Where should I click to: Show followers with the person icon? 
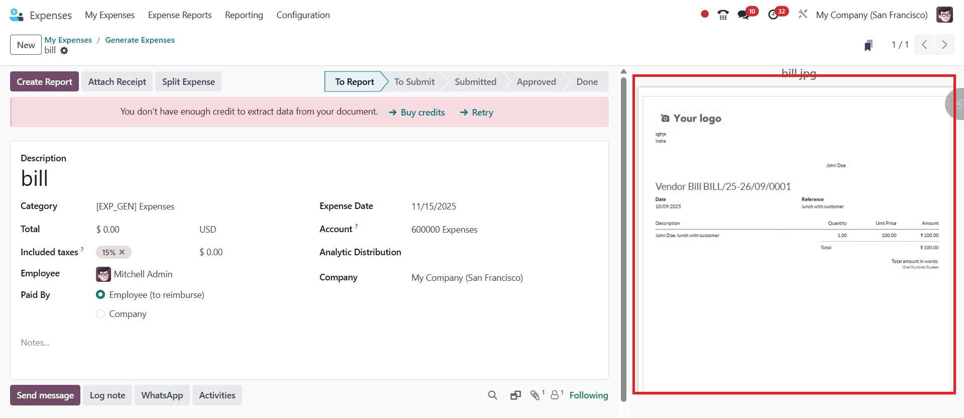(x=555, y=395)
